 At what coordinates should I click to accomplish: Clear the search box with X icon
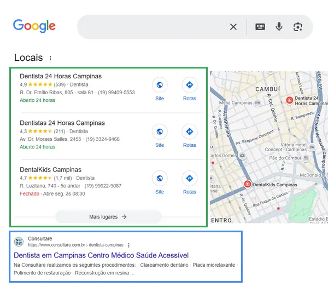point(233,27)
